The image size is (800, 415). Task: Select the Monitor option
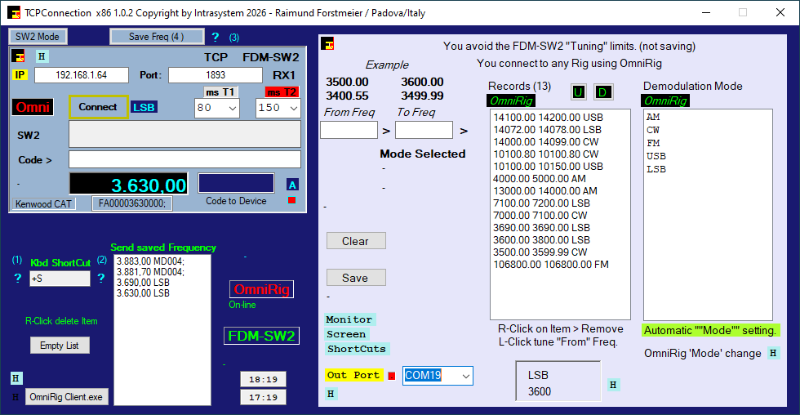coord(349,319)
